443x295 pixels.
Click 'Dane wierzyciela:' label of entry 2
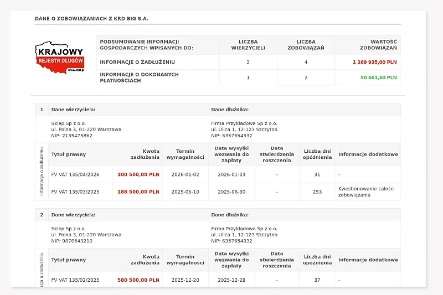74,215
